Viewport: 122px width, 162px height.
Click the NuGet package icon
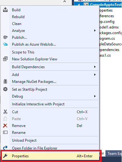(x=5, y=81)
